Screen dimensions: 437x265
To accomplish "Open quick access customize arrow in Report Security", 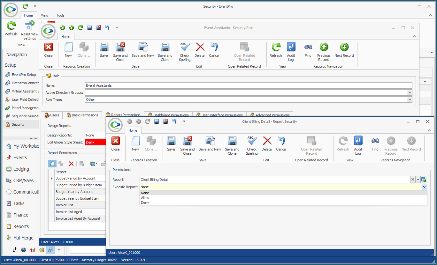I will [184, 121].
